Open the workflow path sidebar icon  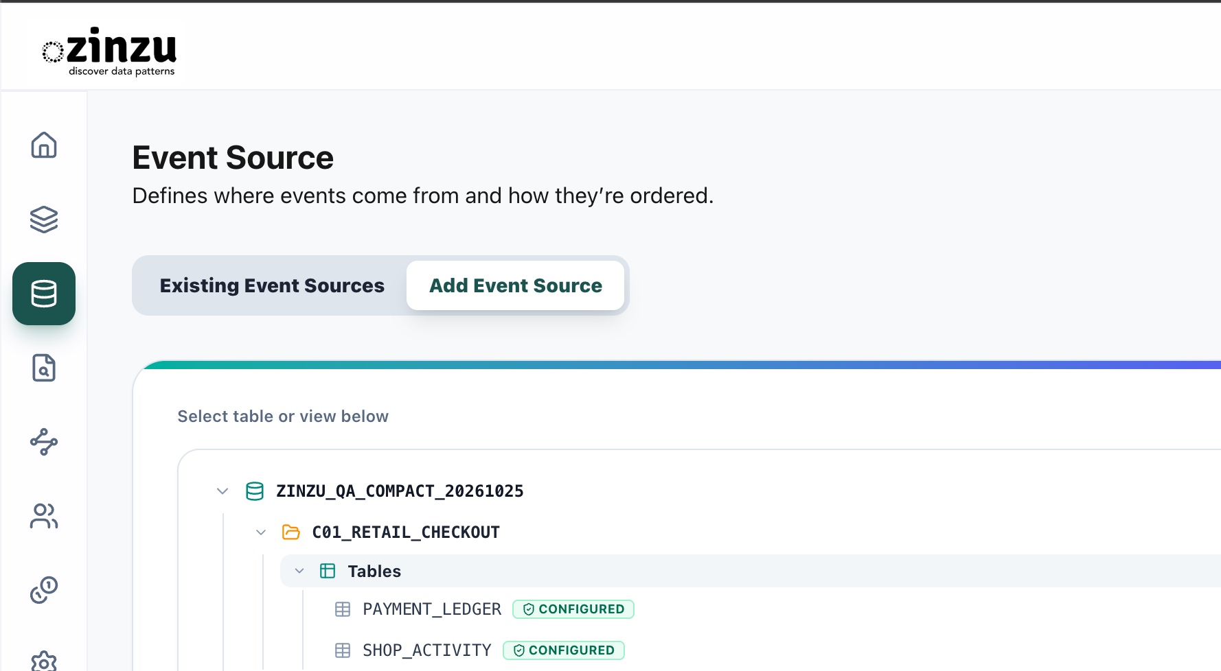44,442
